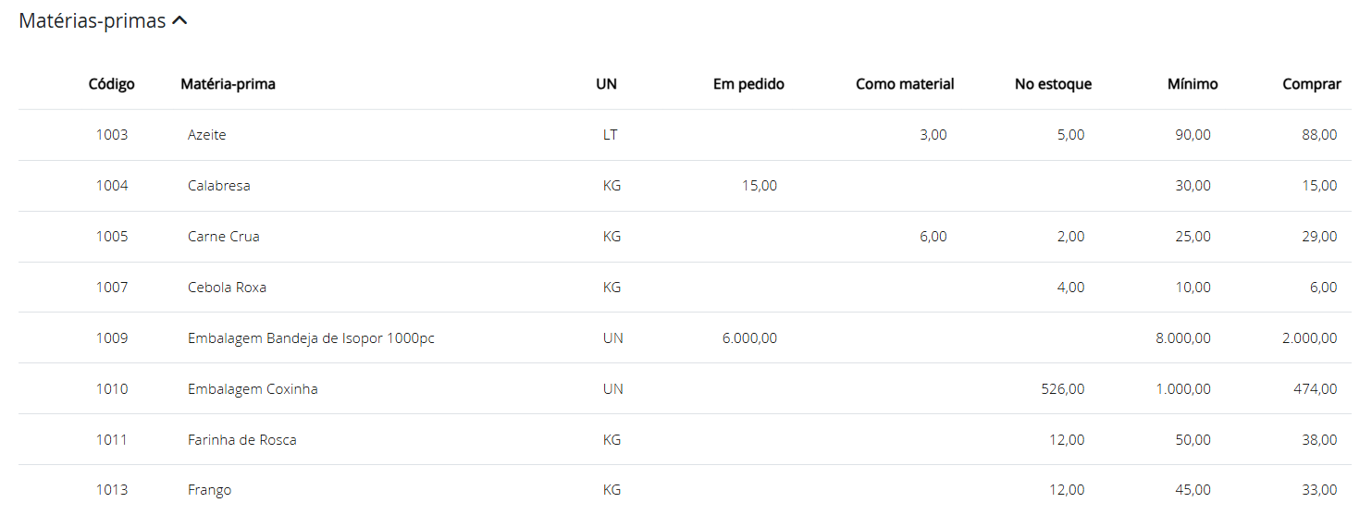
Task: Select the Em pedido column header
Action: 748,84
